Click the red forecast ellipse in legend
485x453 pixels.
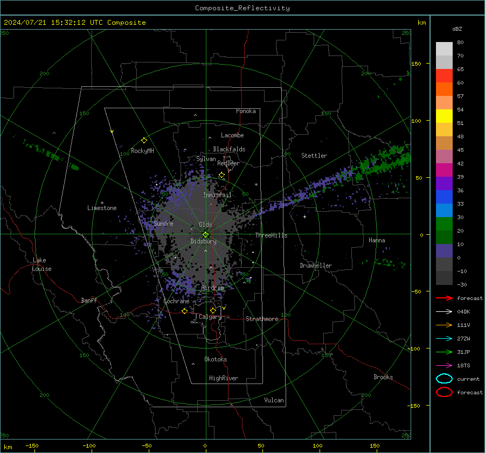tap(444, 392)
